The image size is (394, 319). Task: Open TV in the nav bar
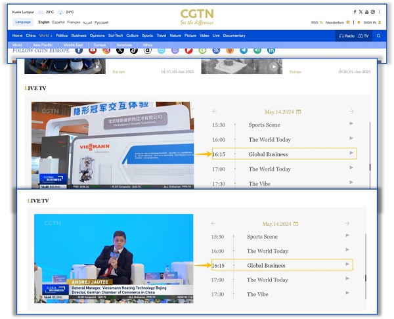(x=363, y=36)
